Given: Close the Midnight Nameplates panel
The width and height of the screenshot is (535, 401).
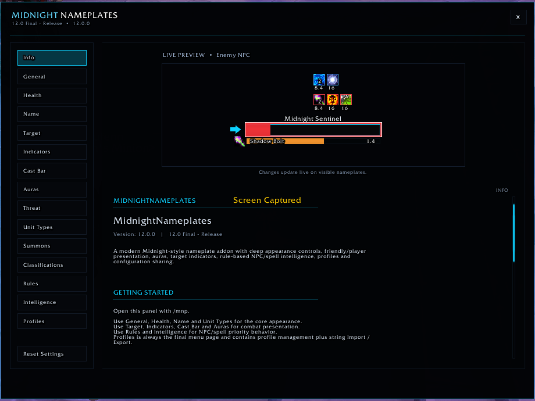Looking at the screenshot, I should (x=518, y=17).
